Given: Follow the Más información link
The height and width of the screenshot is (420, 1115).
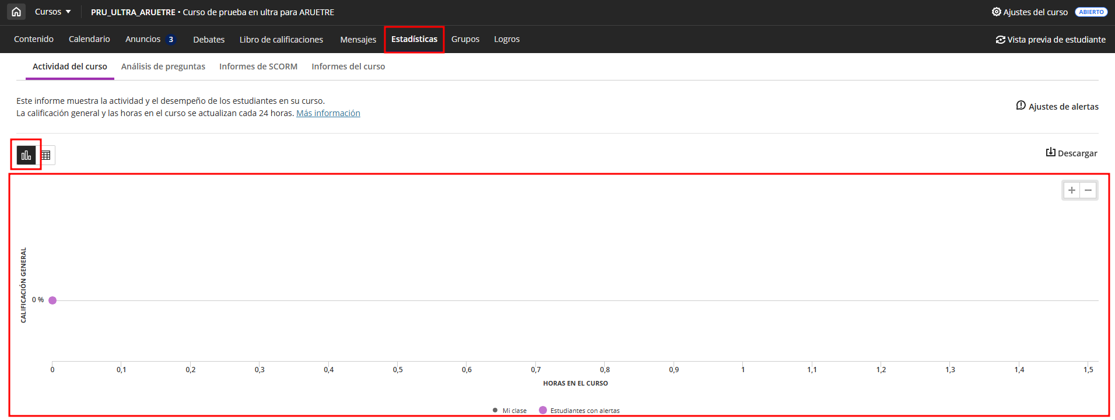Looking at the screenshot, I should click(328, 113).
